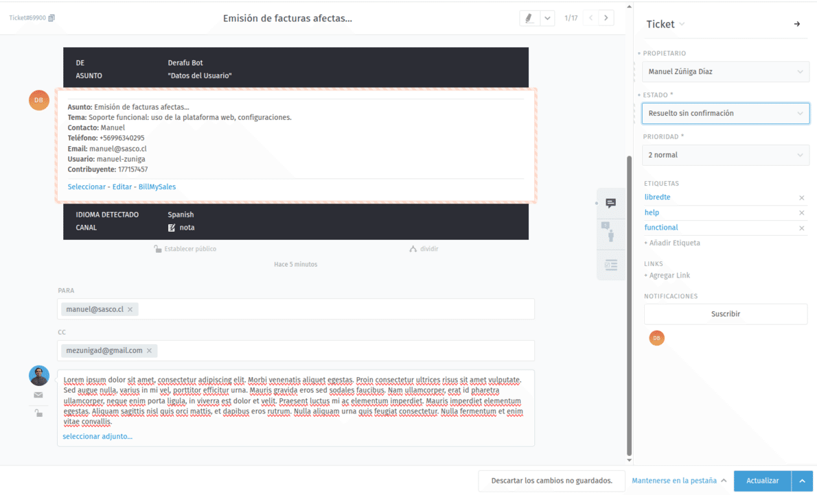817x495 pixels.
Task: Open the highlighter color dropdown arrow
Action: click(547, 19)
